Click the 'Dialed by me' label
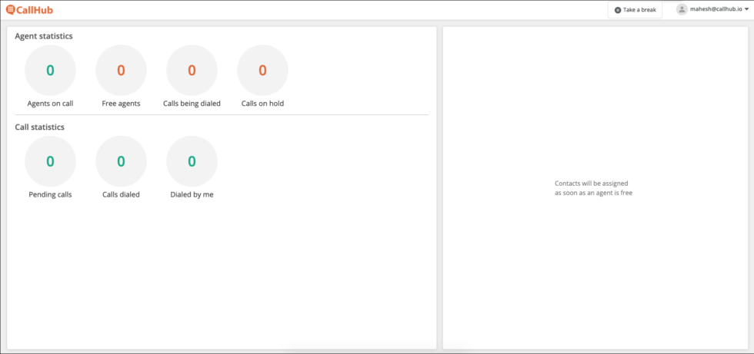Image resolution: width=754 pixels, height=354 pixels. point(192,195)
